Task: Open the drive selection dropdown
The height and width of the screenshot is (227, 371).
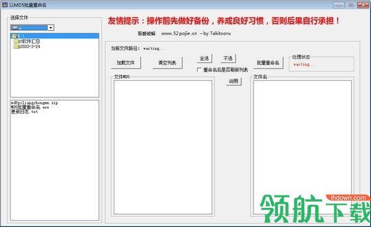Action: tap(51, 28)
